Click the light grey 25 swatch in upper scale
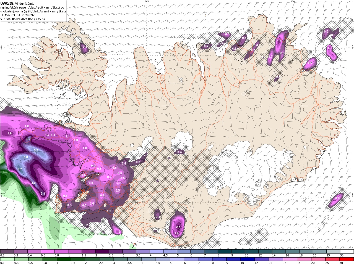The height and width of the screenshot is (265, 354). (x=333, y=251)
